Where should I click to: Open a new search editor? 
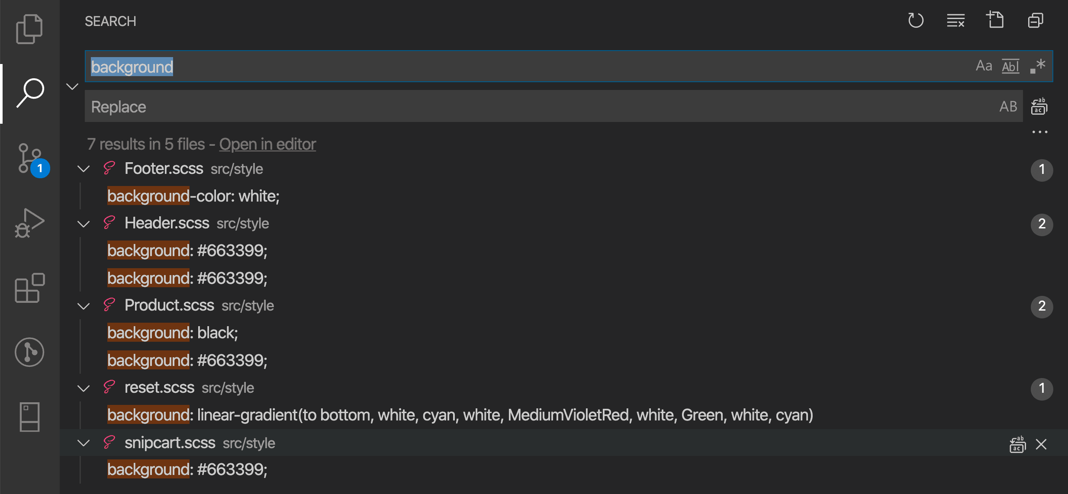(995, 20)
